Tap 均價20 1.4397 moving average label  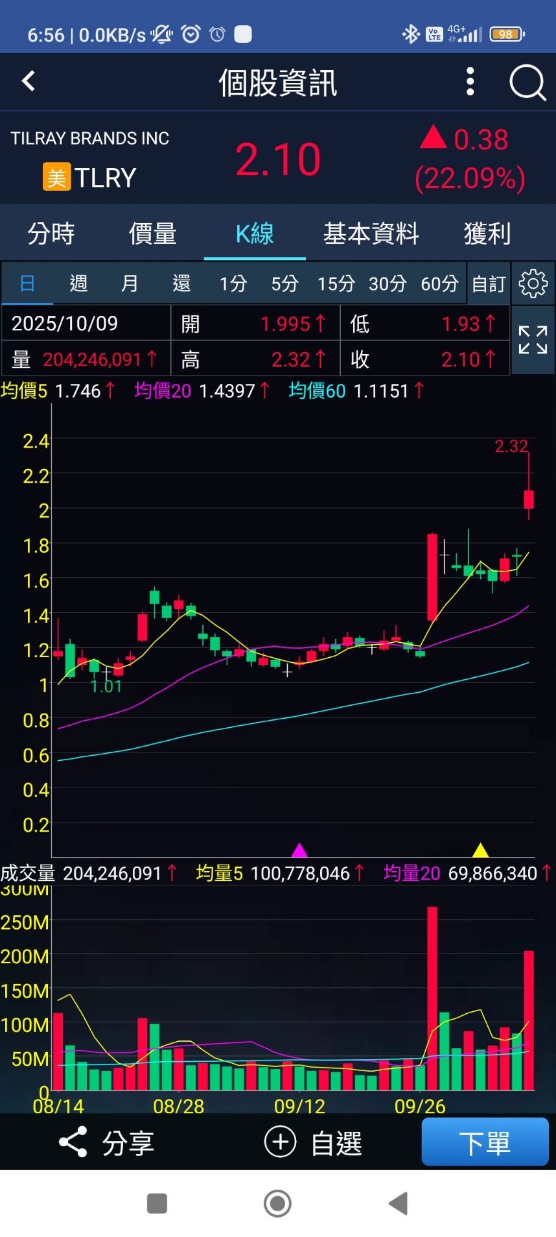pyautogui.click(x=202, y=390)
